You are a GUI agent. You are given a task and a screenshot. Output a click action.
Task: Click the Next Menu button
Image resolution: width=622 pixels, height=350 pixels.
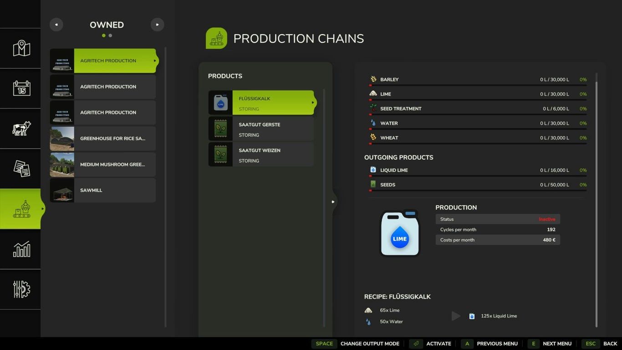(550, 344)
